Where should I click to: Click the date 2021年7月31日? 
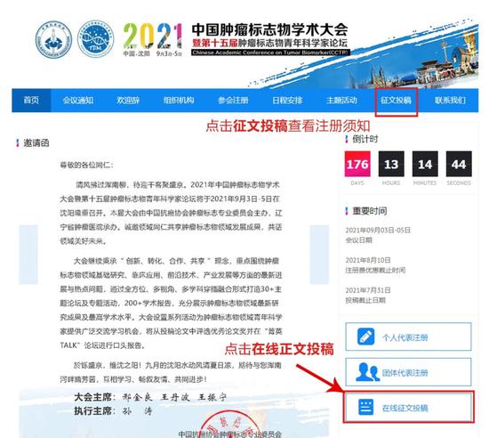[x=368, y=290]
